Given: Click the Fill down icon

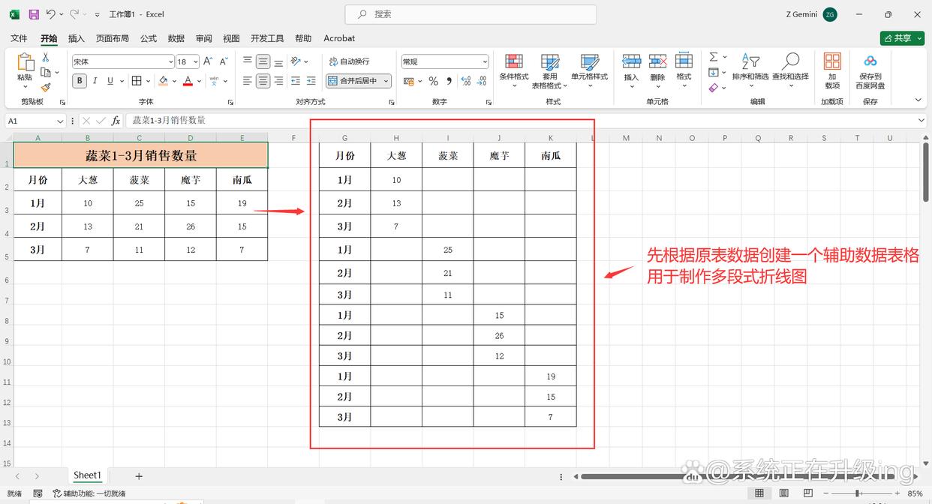Looking at the screenshot, I should click(714, 72).
